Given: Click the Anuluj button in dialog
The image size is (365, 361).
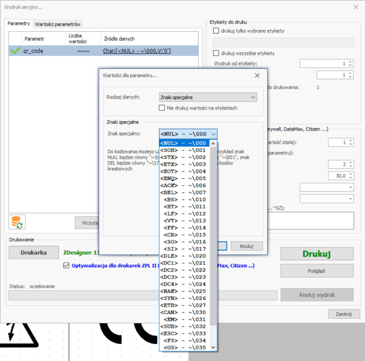Looking at the screenshot, I should click(x=247, y=246).
